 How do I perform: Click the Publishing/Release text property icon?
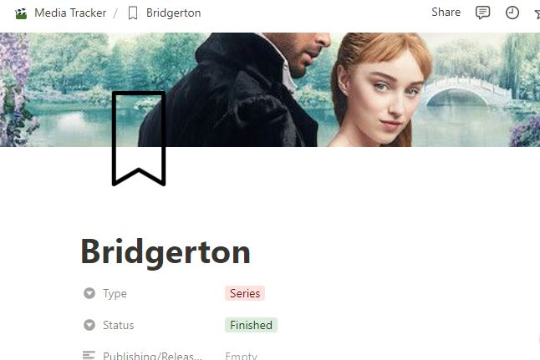(x=89, y=355)
